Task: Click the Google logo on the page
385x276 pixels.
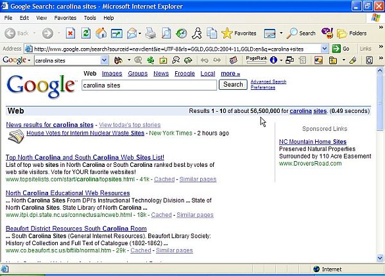Action: 42,85
